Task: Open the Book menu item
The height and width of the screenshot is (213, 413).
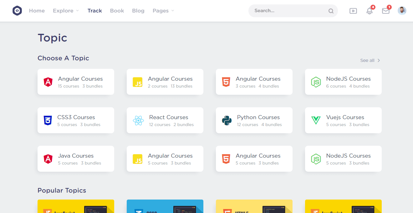Action: click(117, 11)
